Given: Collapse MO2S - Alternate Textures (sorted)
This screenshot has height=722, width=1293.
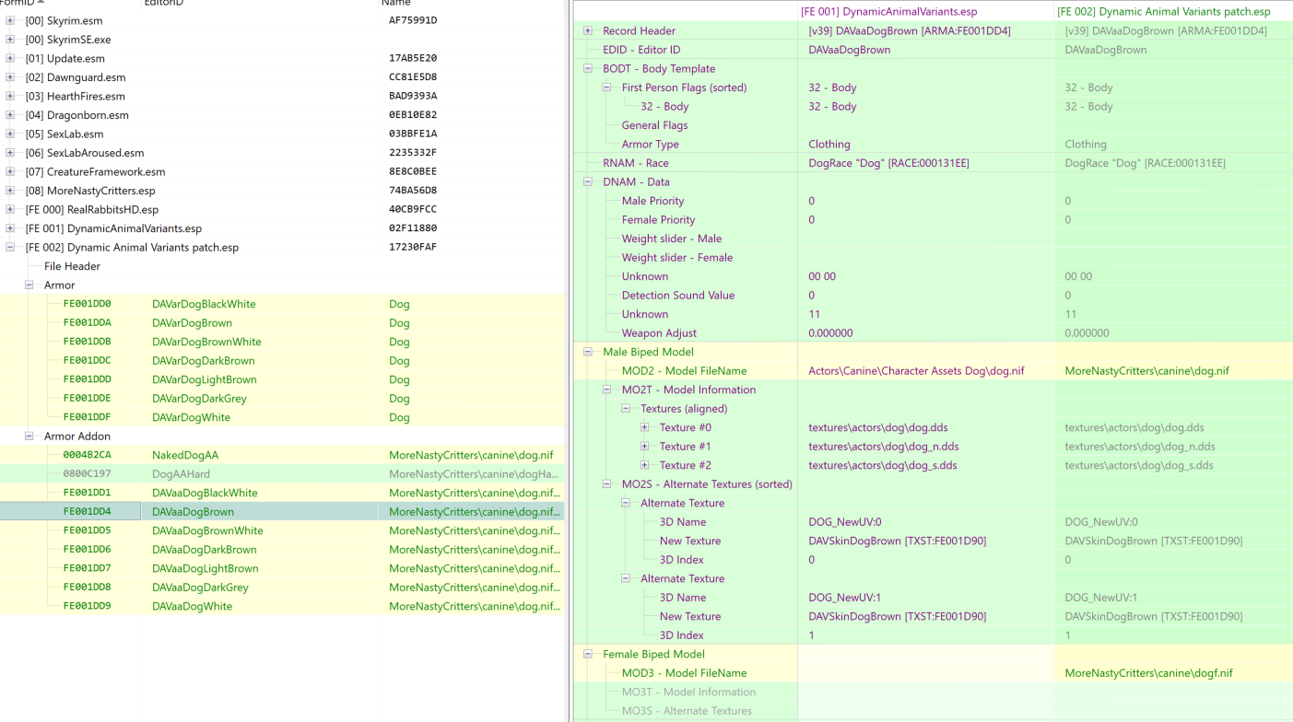Looking at the screenshot, I should coord(607,483).
